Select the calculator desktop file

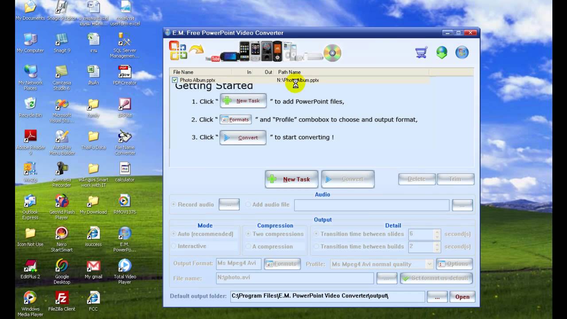click(125, 172)
